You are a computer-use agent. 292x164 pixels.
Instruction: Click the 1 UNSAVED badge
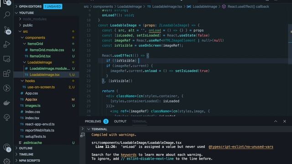click(53, 6)
